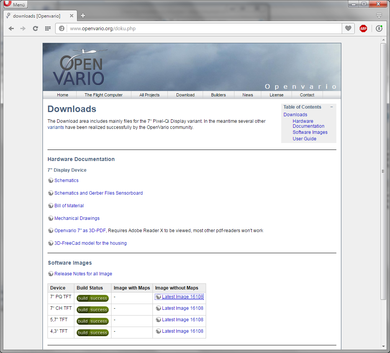Open the Adblock Plus extension
The width and height of the screenshot is (390, 353).
(x=364, y=29)
